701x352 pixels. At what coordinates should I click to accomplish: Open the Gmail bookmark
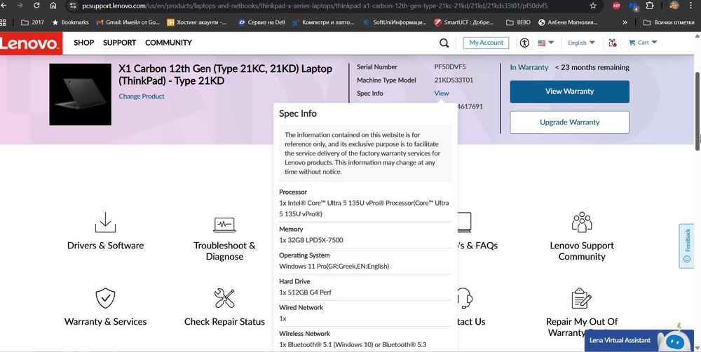[x=128, y=22]
